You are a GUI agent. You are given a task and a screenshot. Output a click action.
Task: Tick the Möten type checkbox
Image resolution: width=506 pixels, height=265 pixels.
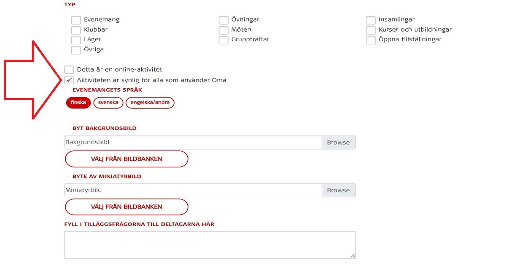point(223,30)
